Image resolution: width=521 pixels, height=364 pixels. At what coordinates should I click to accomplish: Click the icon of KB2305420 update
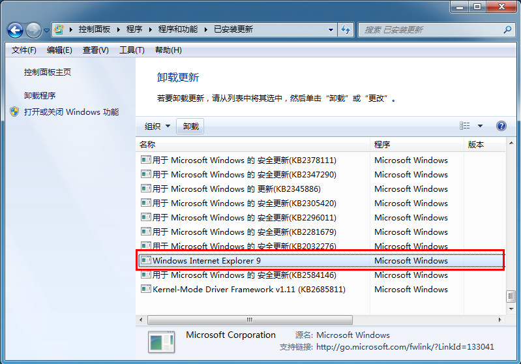coord(145,203)
